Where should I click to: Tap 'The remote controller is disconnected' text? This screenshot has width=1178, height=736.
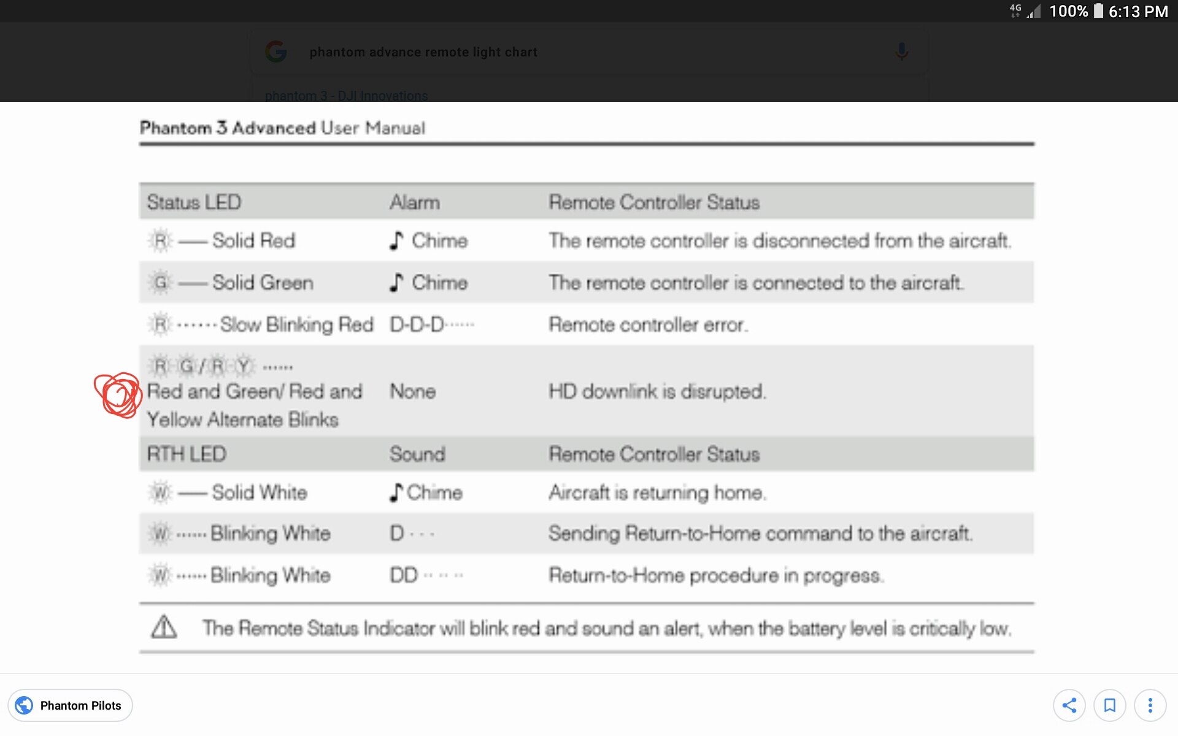click(x=780, y=240)
